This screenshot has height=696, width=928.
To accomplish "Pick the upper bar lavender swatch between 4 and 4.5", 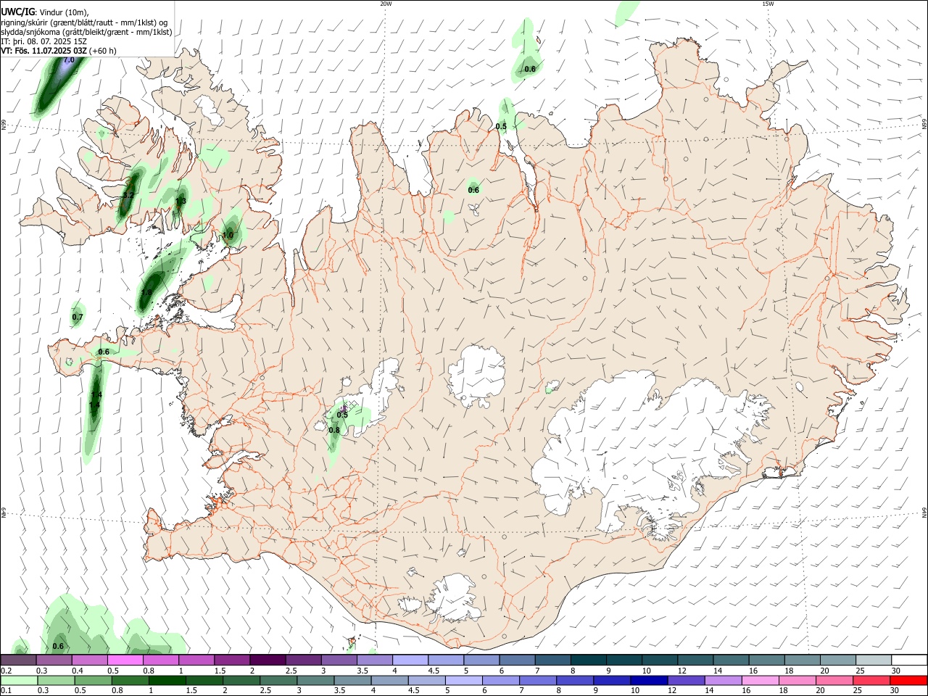I will click(410, 660).
